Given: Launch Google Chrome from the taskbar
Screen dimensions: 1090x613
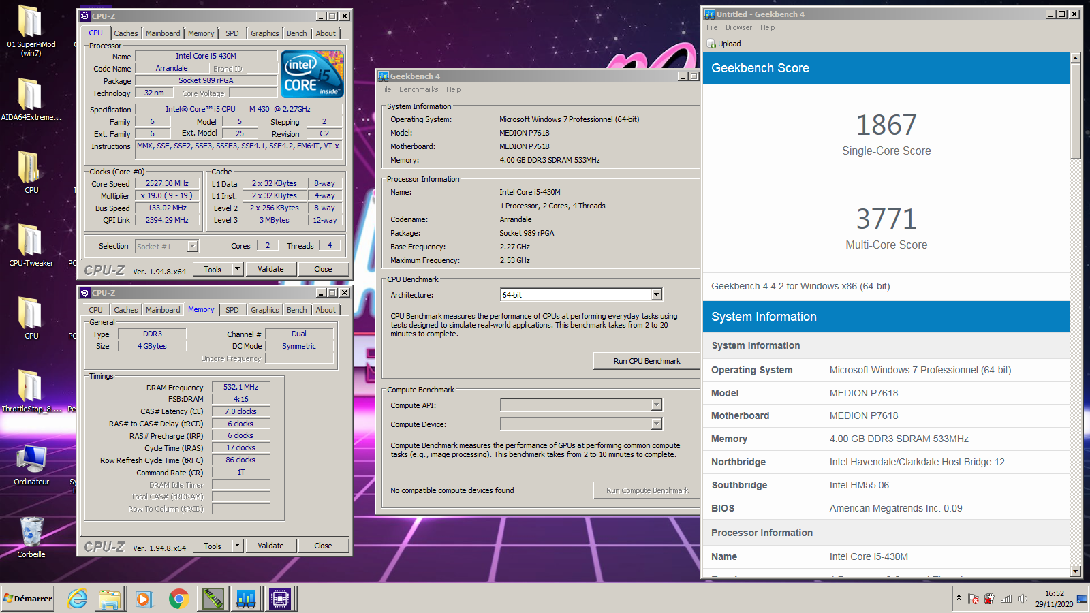Looking at the screenshot, I should [x=178, y=599].
